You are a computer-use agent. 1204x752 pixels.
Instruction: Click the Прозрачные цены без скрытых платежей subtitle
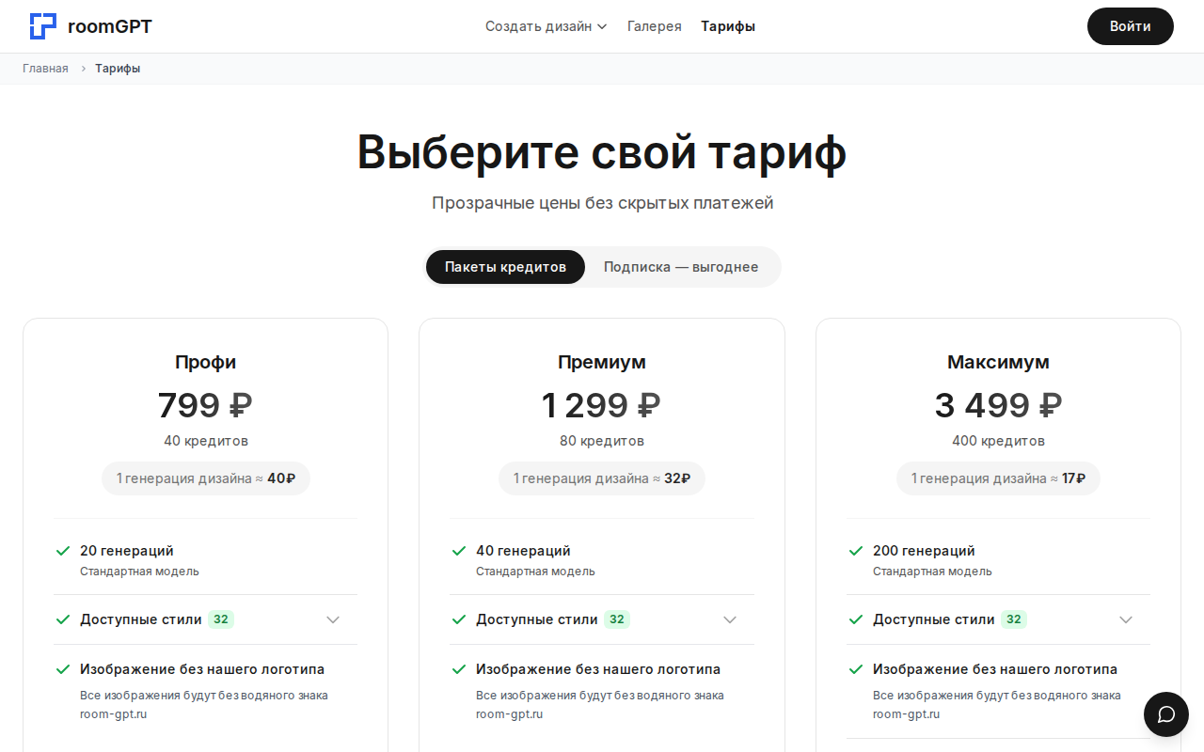click(602, 203)
